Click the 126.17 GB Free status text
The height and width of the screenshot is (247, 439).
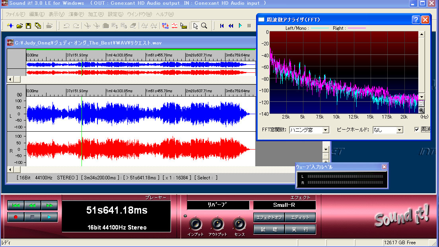[400, 243]
